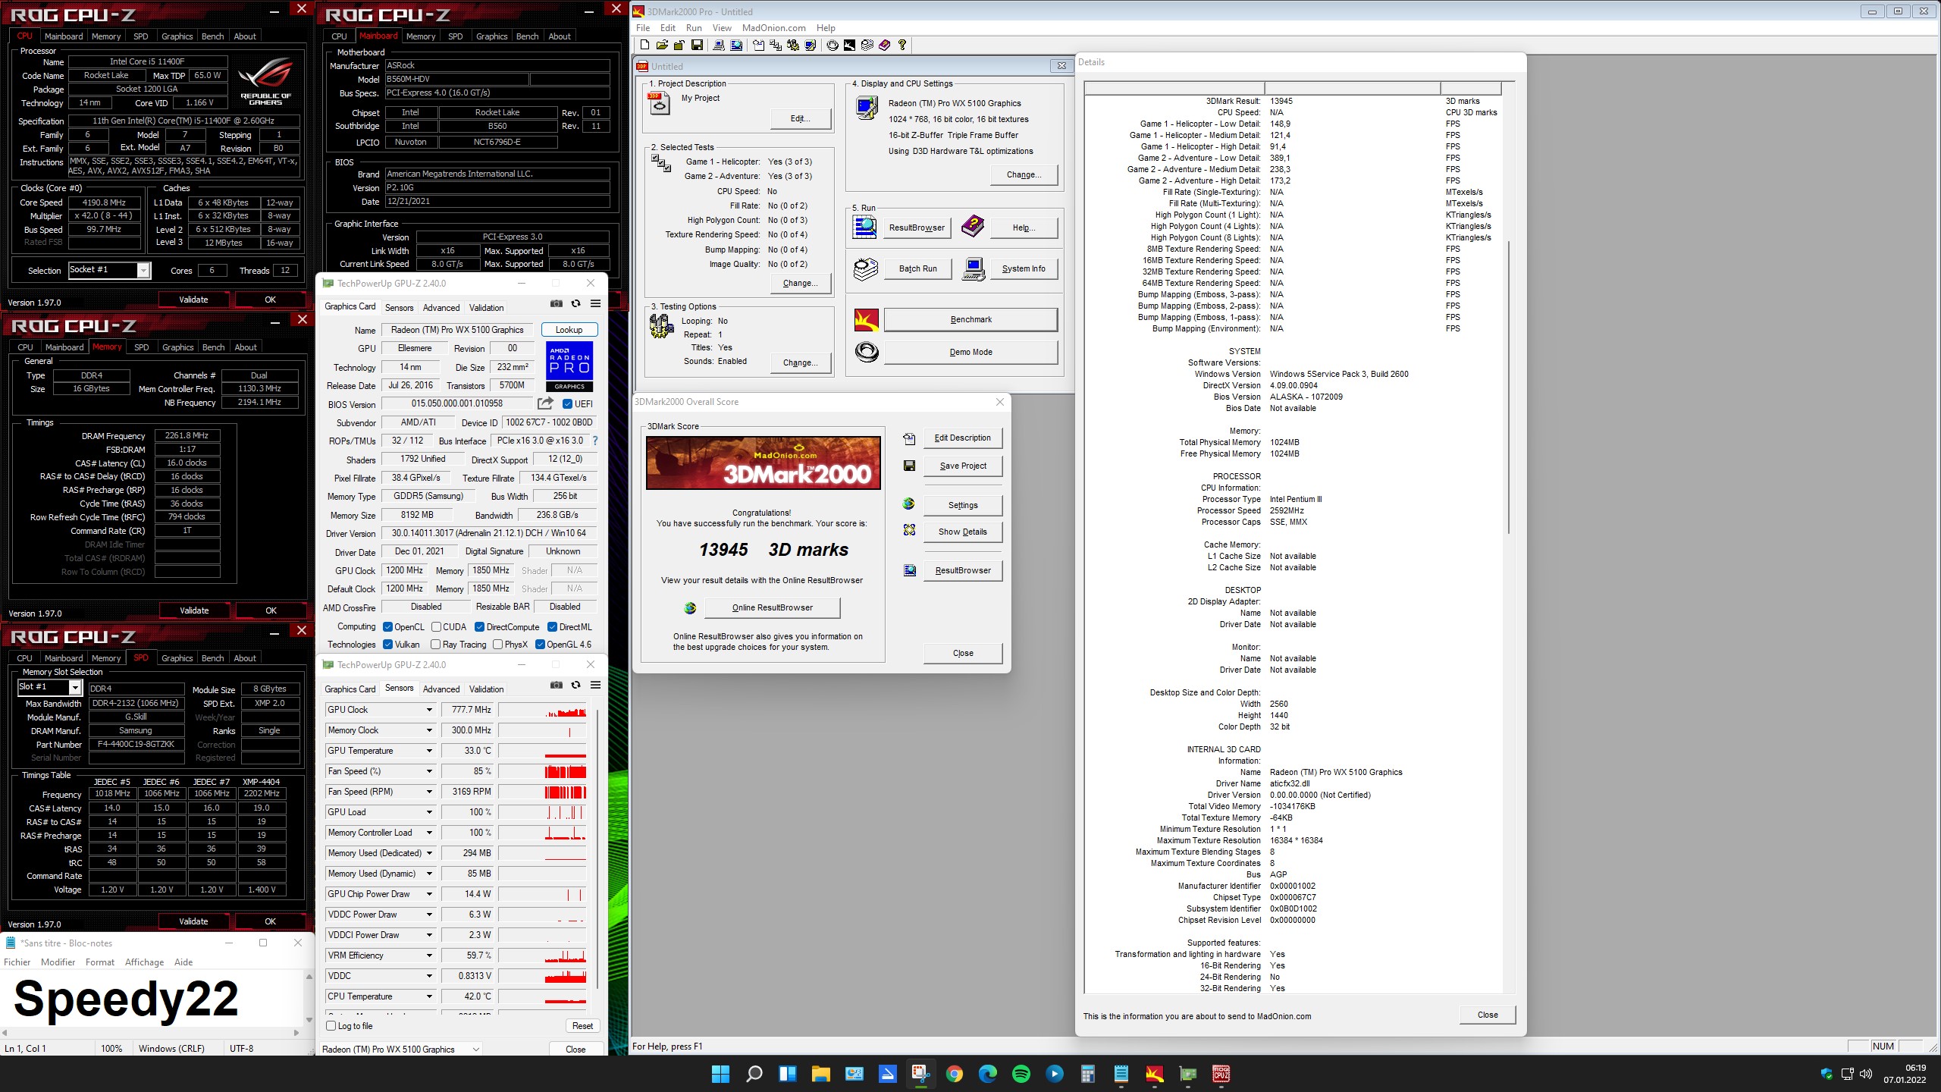Click the Fan Speed (%) sensor history graph

543,771
